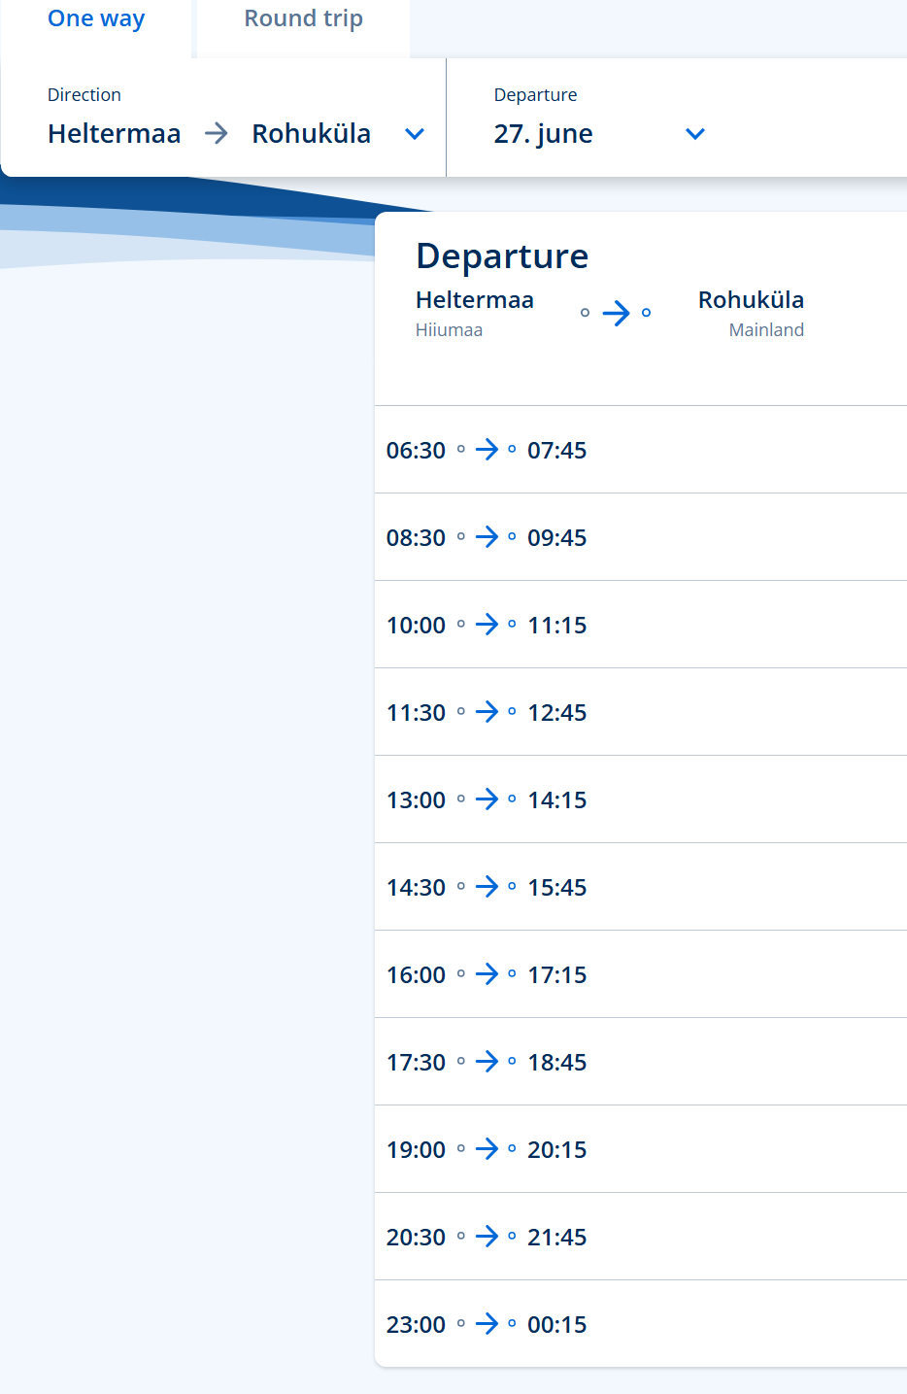The width and height of the screenshot is (907, 1394).
Task: Click the arrow icon between Heltermaa and Rohuküla in Direction
Action: (x=217, y=133)
